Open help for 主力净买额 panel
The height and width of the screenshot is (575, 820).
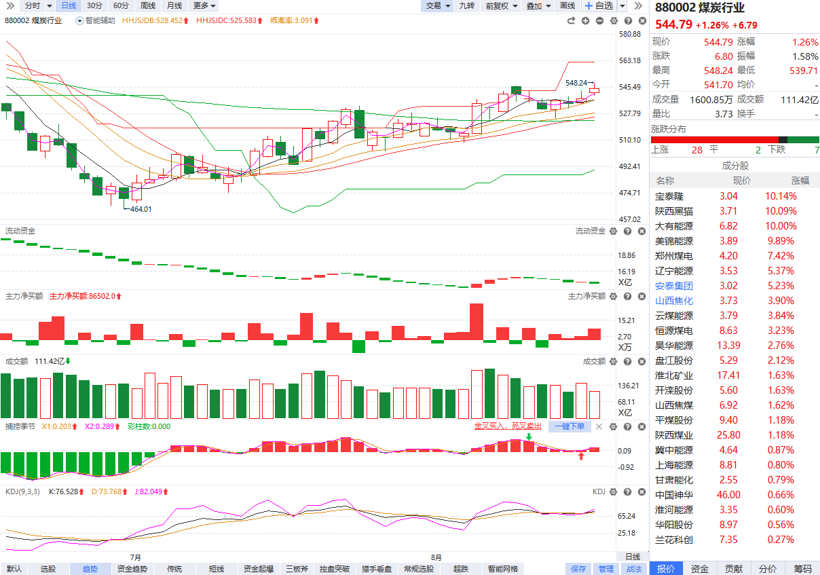(x=627, y=297)
